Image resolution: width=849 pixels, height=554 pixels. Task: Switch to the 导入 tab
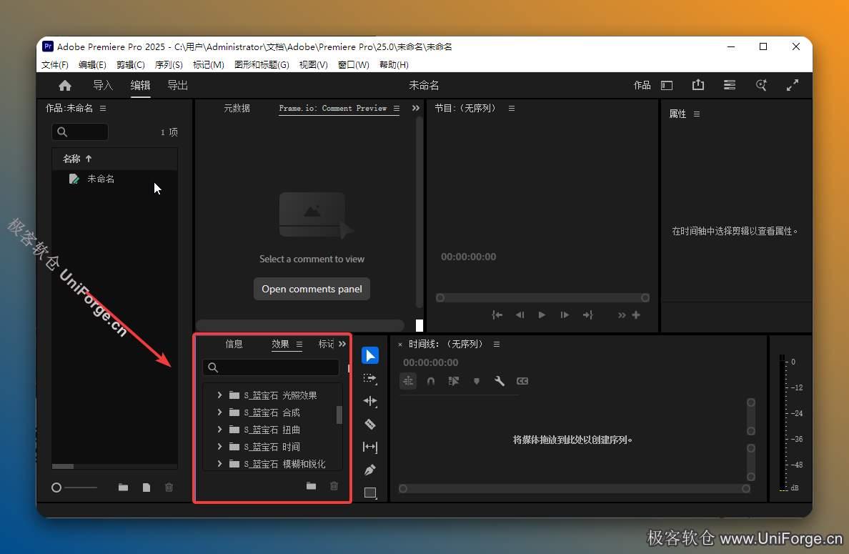103,86
